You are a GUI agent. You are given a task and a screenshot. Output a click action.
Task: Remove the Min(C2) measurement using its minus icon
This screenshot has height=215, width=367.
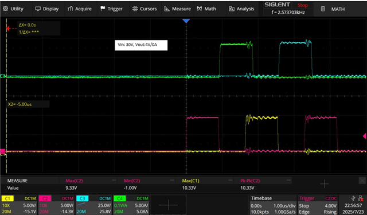[172, 180]
